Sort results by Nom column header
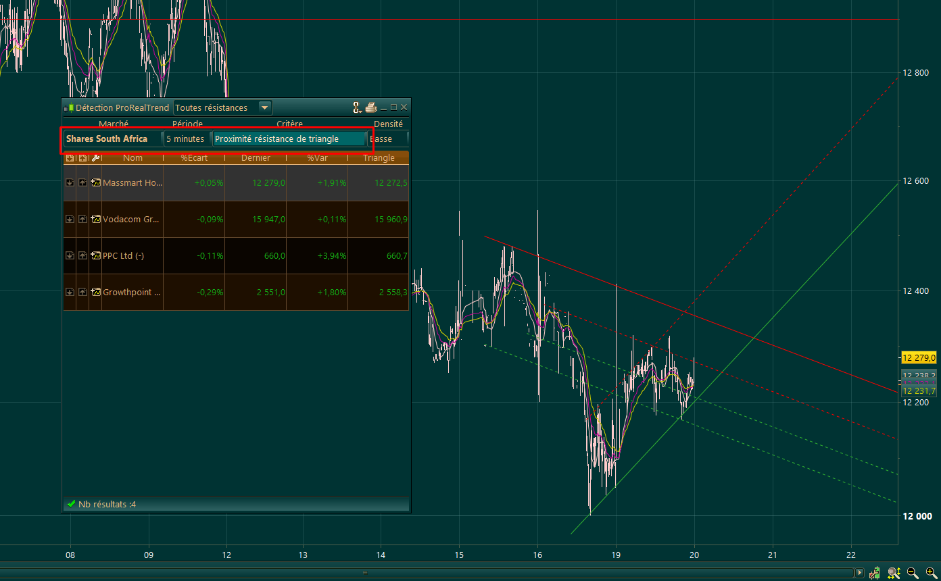 pos(132,158)
